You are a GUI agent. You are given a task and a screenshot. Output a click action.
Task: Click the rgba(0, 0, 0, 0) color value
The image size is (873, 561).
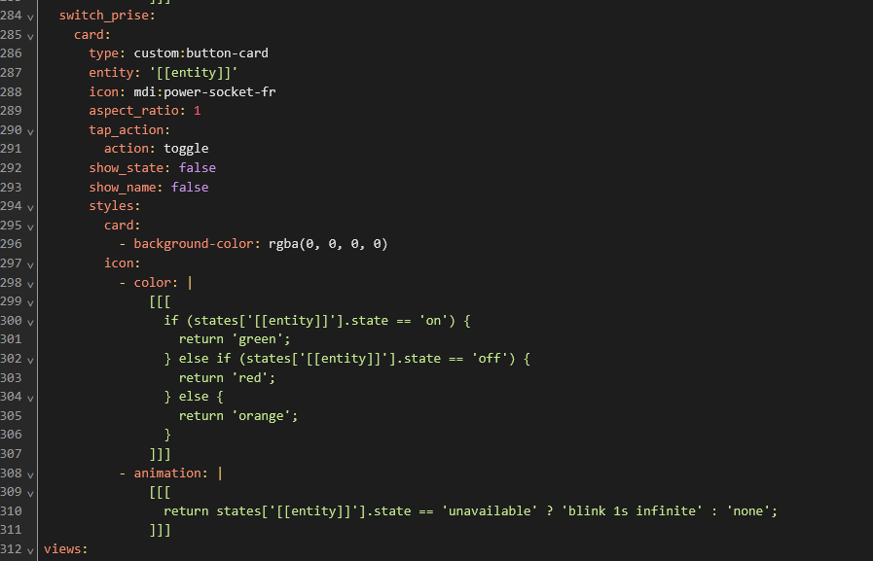[x=328, y=244]
